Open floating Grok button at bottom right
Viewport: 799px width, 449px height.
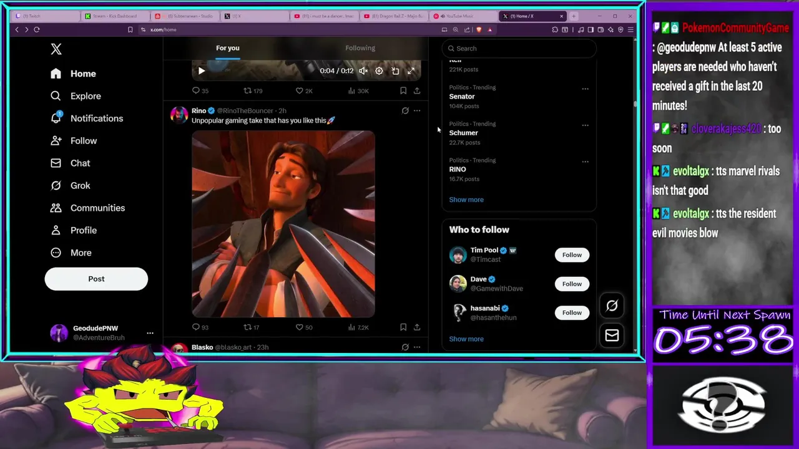tap(612, 306)
